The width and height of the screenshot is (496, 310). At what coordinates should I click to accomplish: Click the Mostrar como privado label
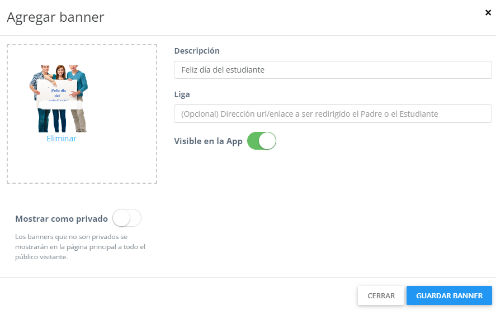coord(62,219)
